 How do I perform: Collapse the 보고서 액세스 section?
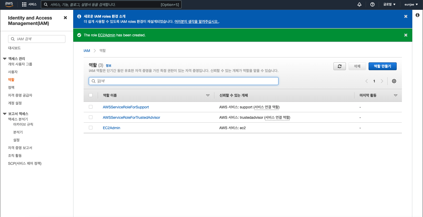pyautogui.click(x=5, y=114)
